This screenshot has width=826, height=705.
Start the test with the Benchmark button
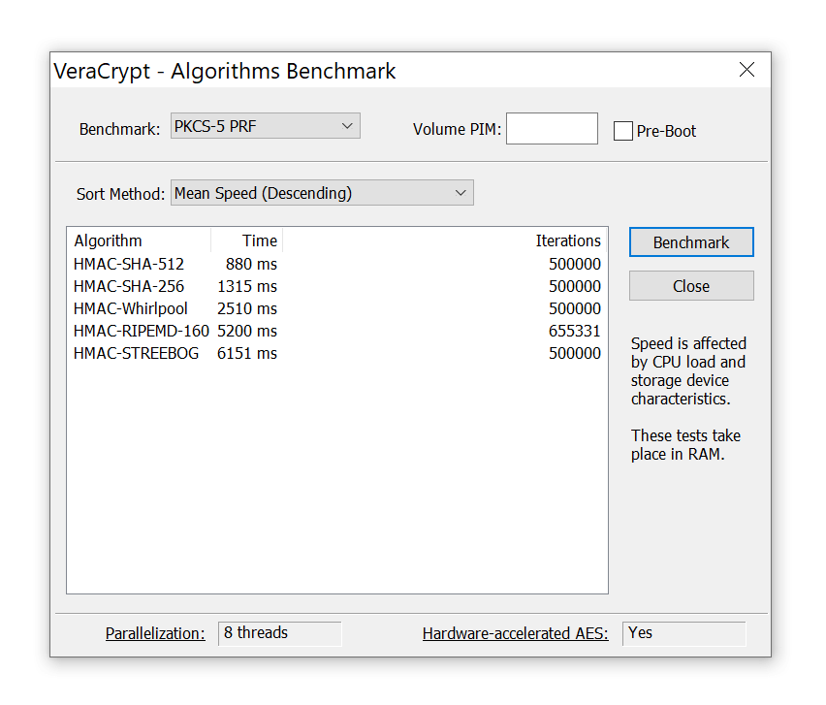(x=691, y=242)
